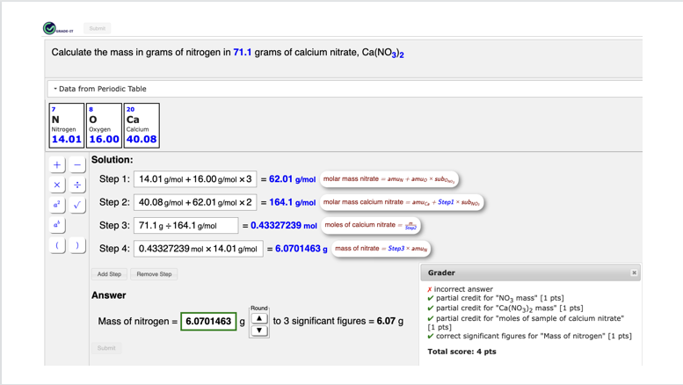Collapse the Data from Periodic Table section
Image resolution: width=683 pixels, height=385 pixels.
click(99, 89)
